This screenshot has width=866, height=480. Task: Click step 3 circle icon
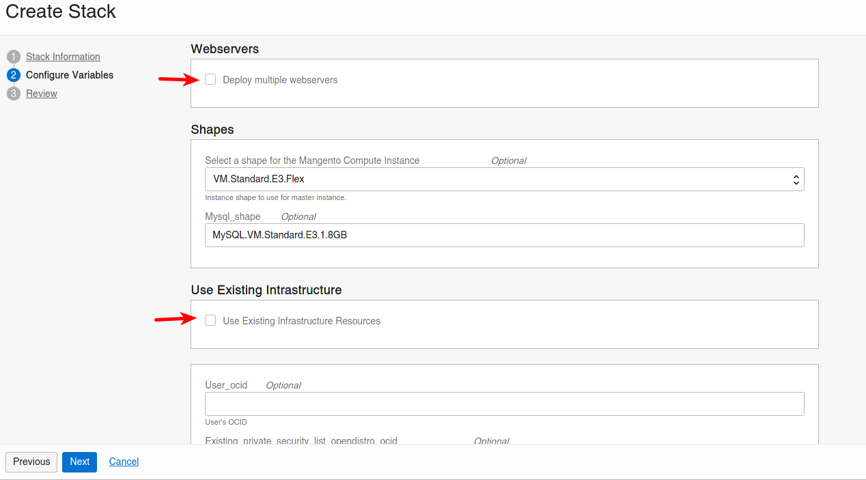click(14, 94)
